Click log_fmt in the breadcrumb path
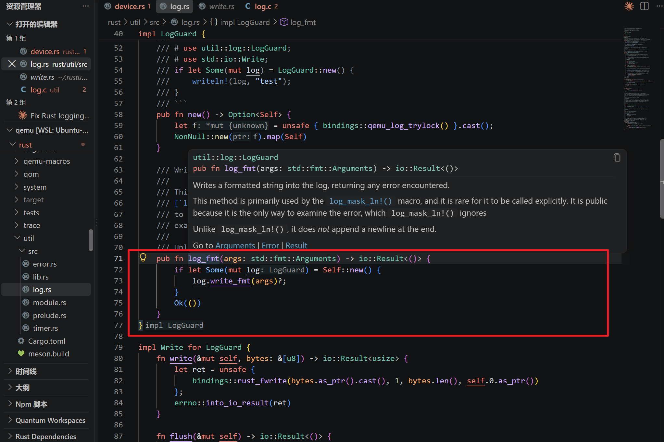The width and height of the screenshot is (664, 442). 298,22
